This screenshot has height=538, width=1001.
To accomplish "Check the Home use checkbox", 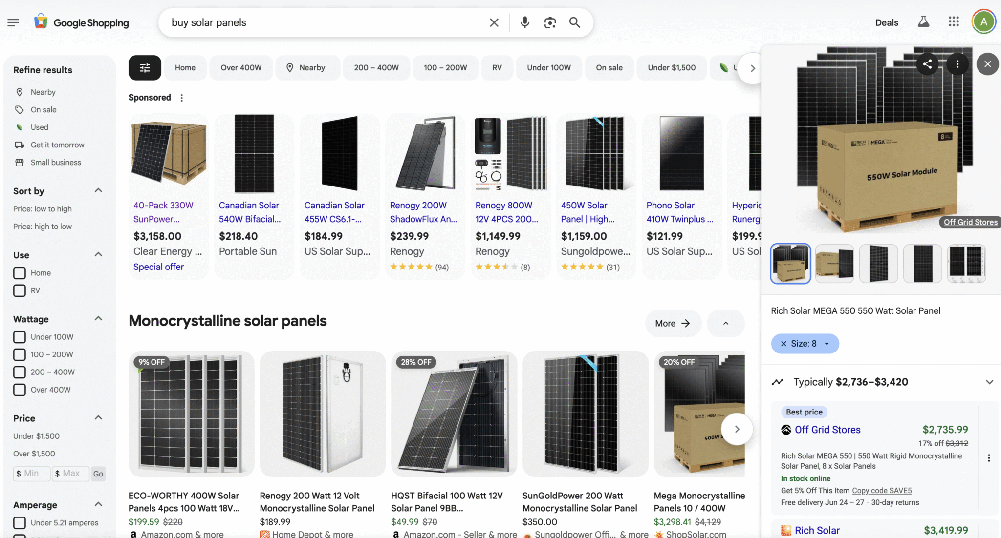I will pos(20,273).
